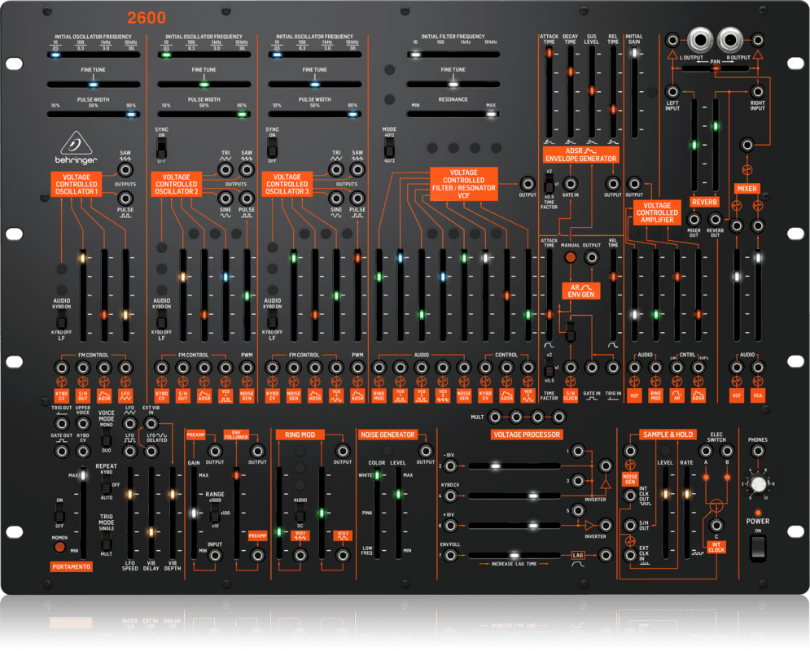This screenshot has width=810, height=651.
Task: Click the Sample & Hold RATE slider
Action: point(686,513)
